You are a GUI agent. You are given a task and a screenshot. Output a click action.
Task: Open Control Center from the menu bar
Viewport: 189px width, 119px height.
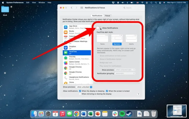click(160, 2)
